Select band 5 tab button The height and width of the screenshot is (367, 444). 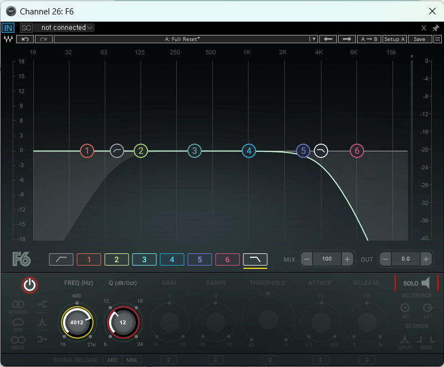tap(200, 259)
